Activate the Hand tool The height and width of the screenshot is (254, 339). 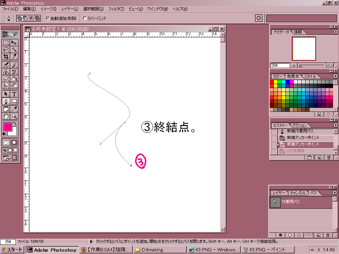click(x=6, y=116)
